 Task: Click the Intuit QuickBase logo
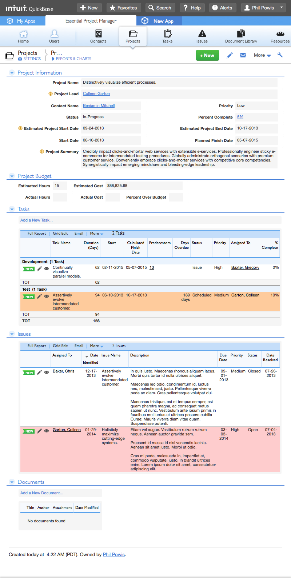29,8
